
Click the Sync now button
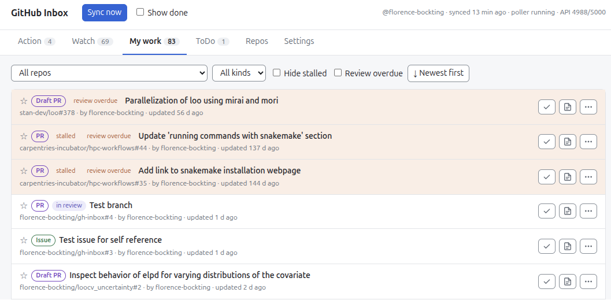[x=105, y=13]
